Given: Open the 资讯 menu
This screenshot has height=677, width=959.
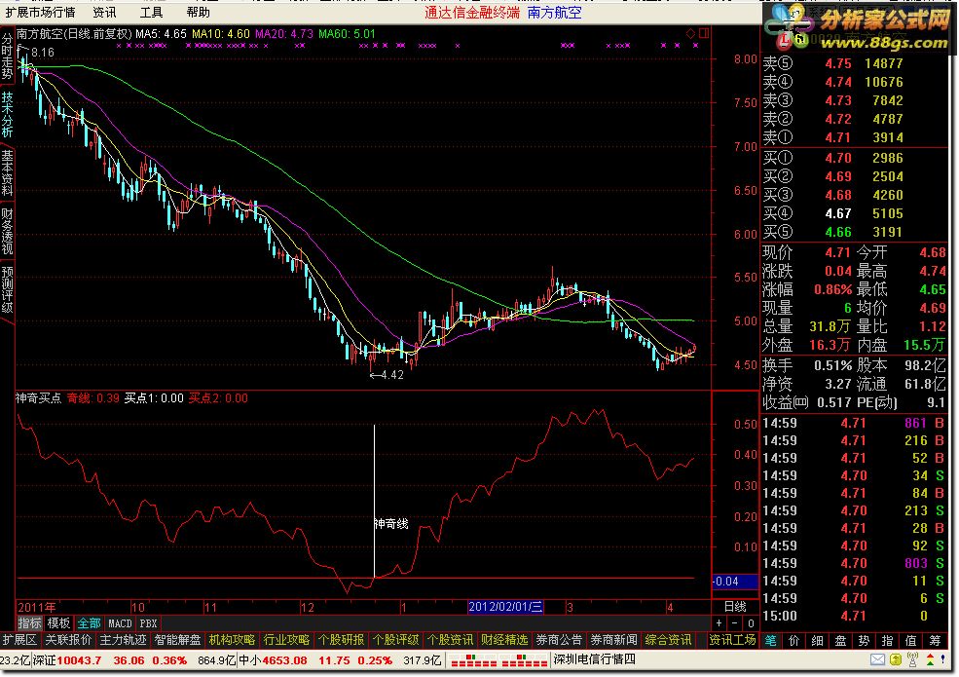Looking at the screenshot, I should 104,13.
